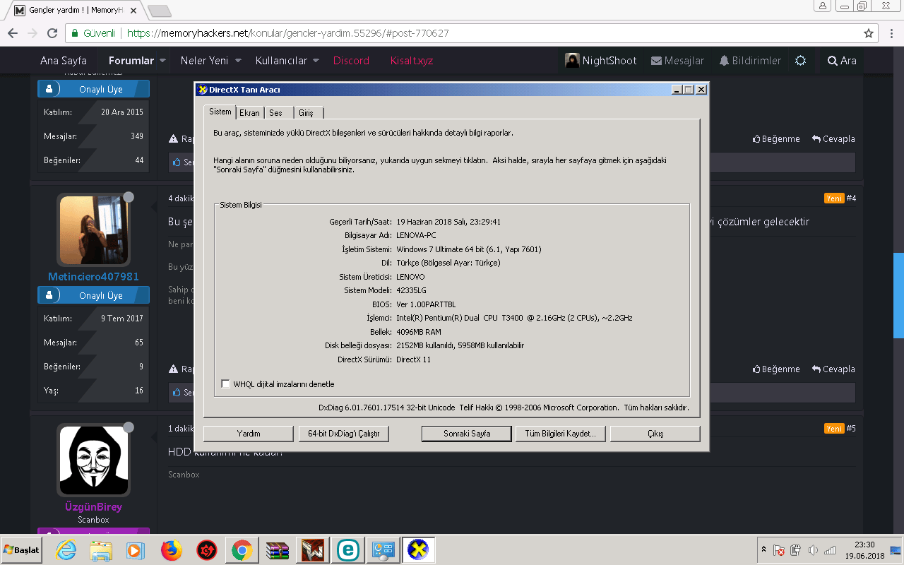Open the ÜzgünBirey profile link
This screenshot has height=565, width=904.
94,506
